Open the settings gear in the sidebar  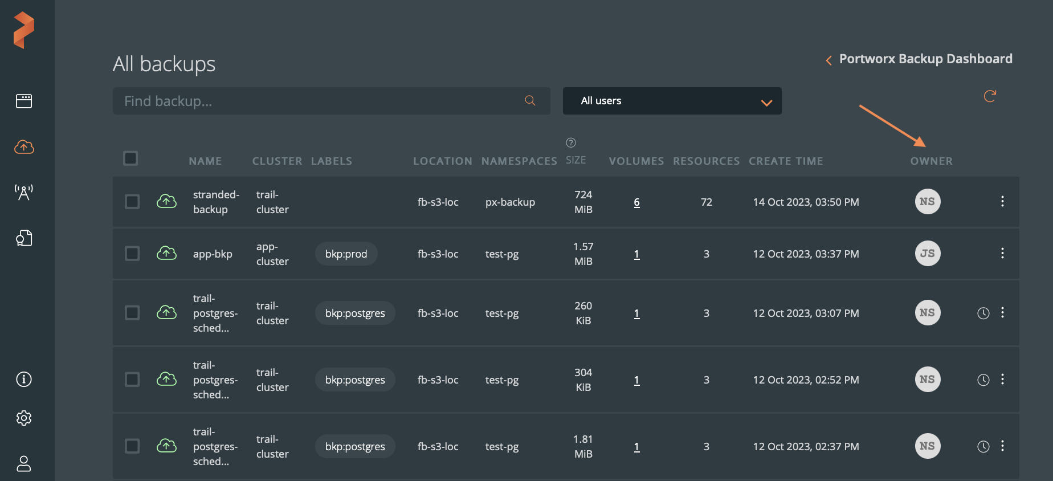pos(24,418)
